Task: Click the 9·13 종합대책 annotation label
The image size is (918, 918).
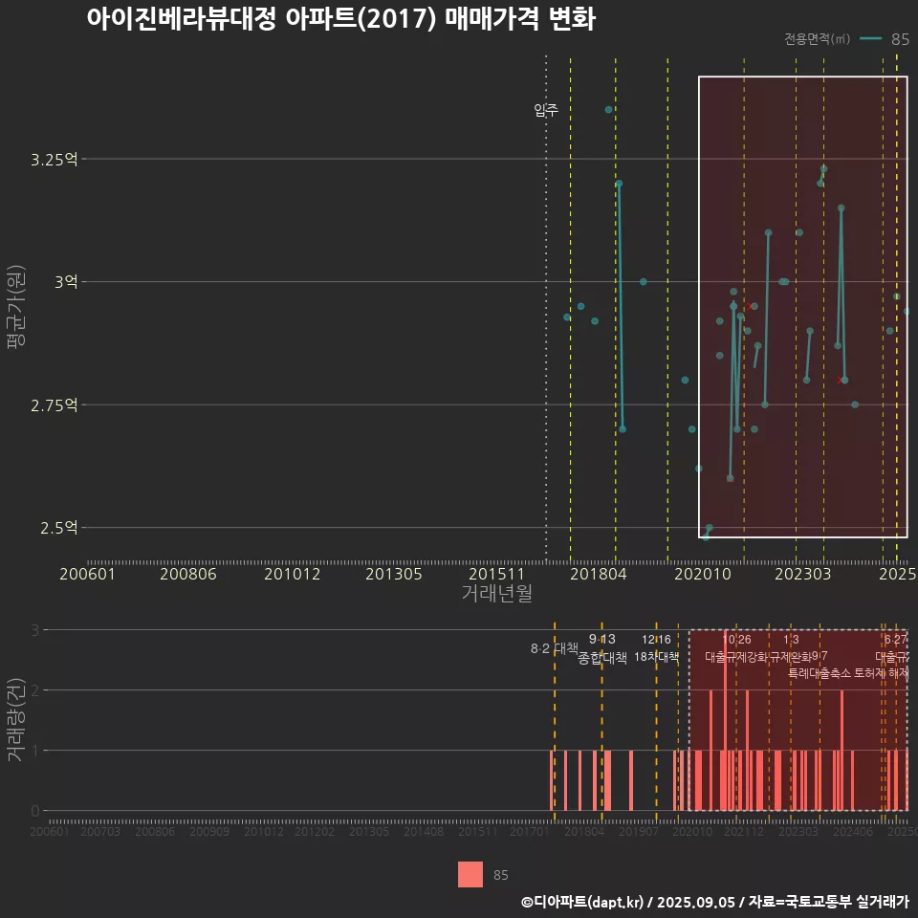Action: [602, 648]
